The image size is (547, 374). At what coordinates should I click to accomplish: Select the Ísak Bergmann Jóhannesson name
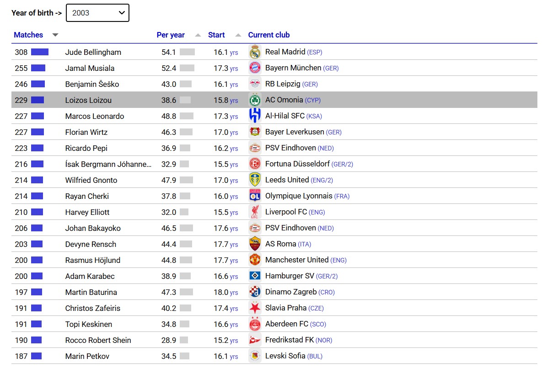[108, 164]
